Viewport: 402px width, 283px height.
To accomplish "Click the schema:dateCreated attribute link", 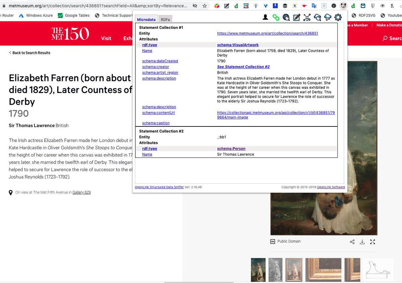I will point(160,61).
